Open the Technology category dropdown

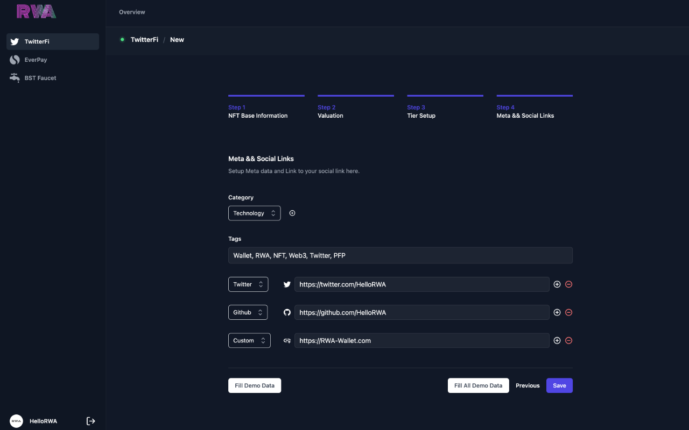254,213
